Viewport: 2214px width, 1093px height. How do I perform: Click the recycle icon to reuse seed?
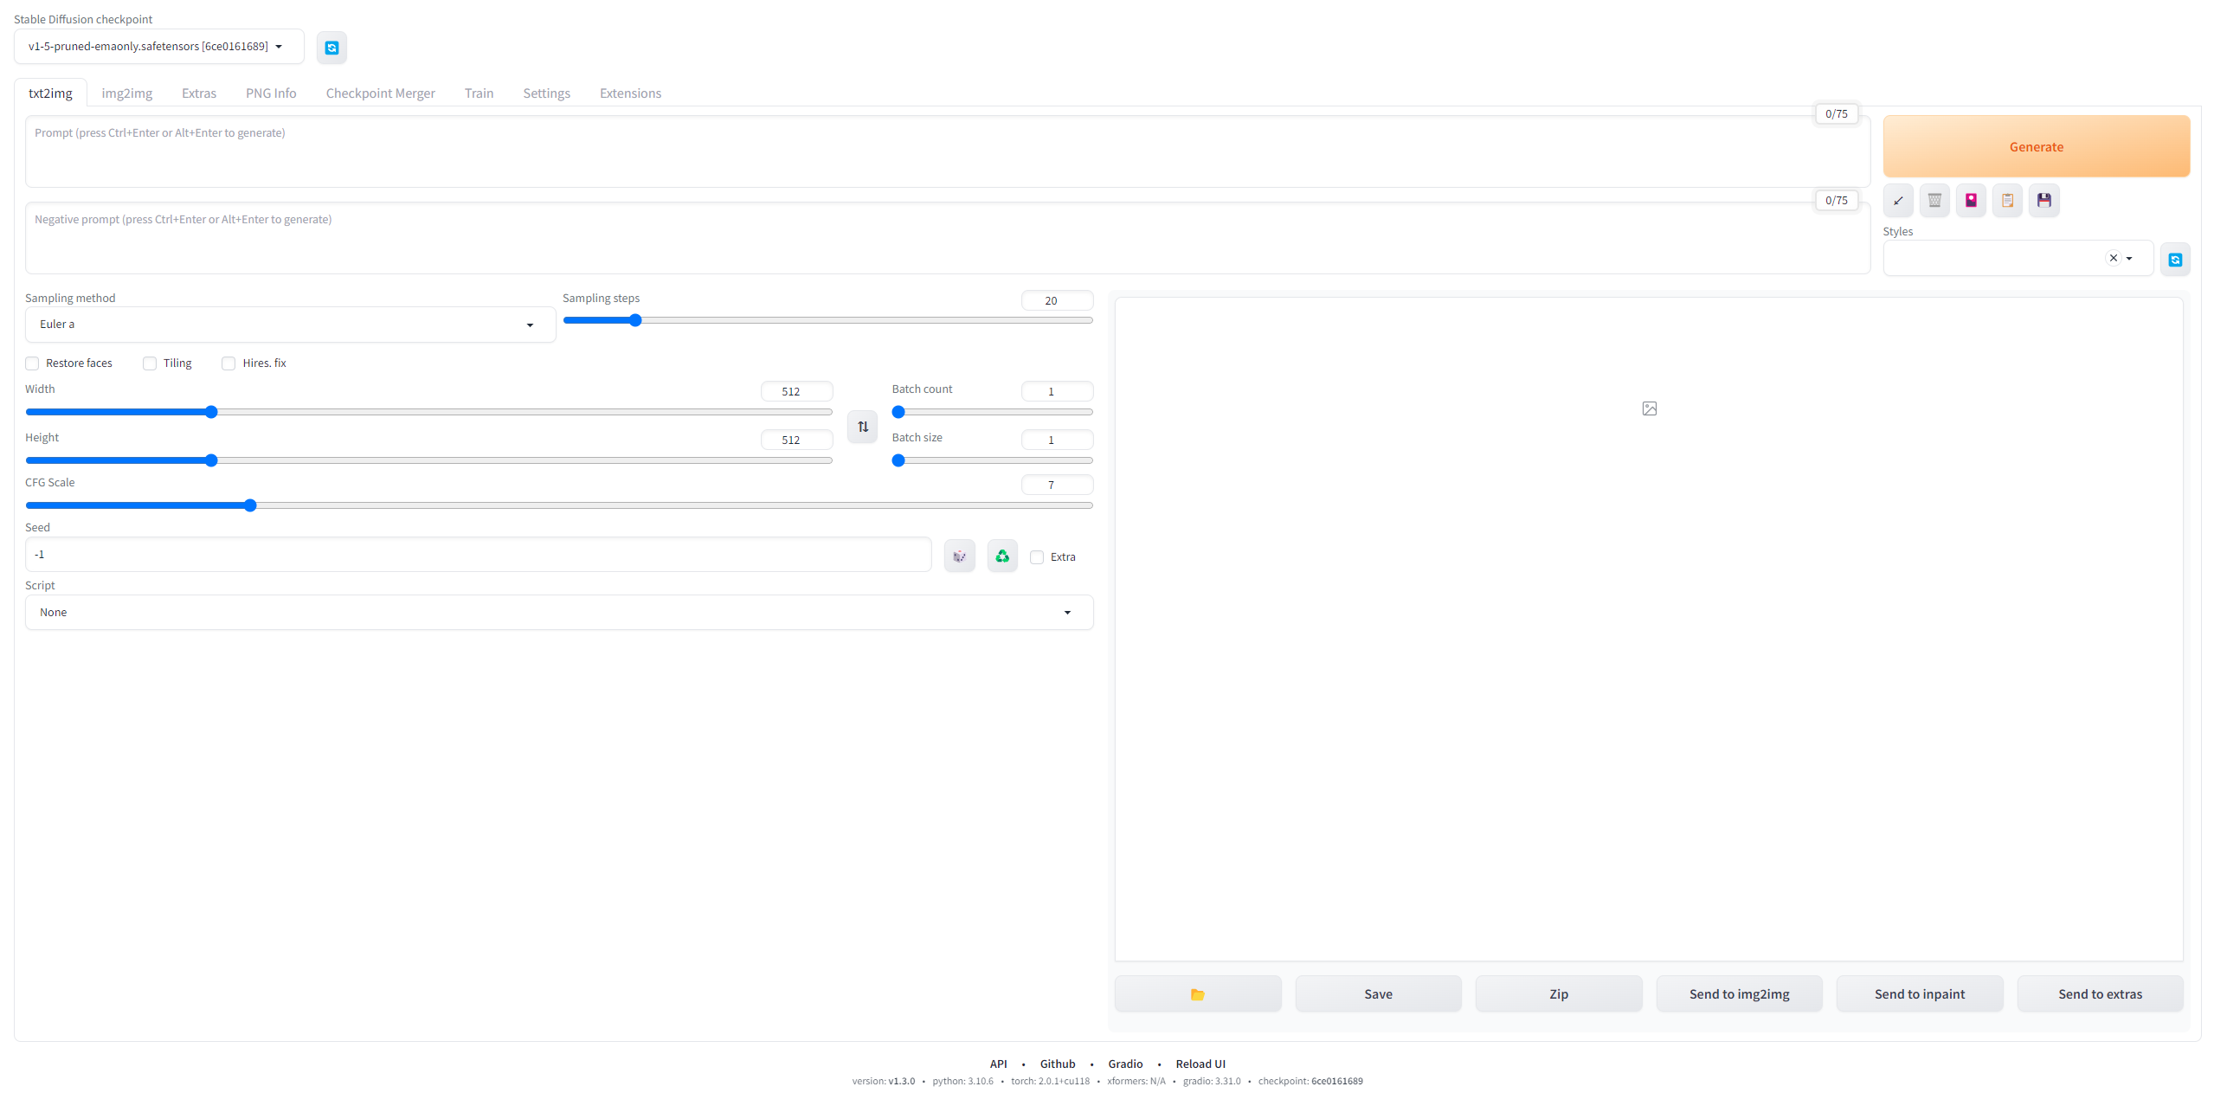coord(1002,556)
